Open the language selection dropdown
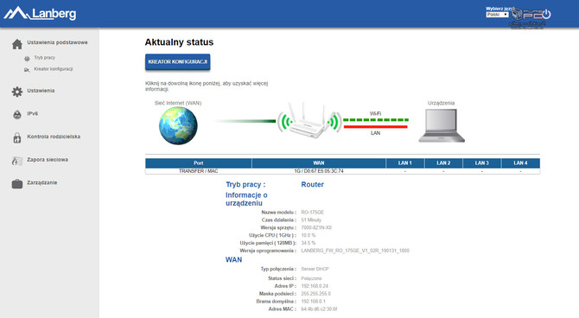The height and width of the screenshot is (318, 579). coord(497,15)
